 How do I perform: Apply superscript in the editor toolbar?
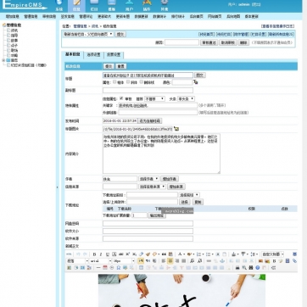(x=128, y=254)
